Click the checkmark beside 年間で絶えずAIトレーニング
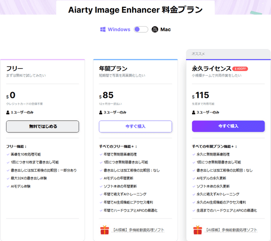 pyautogui.click(x=101, y=194)
